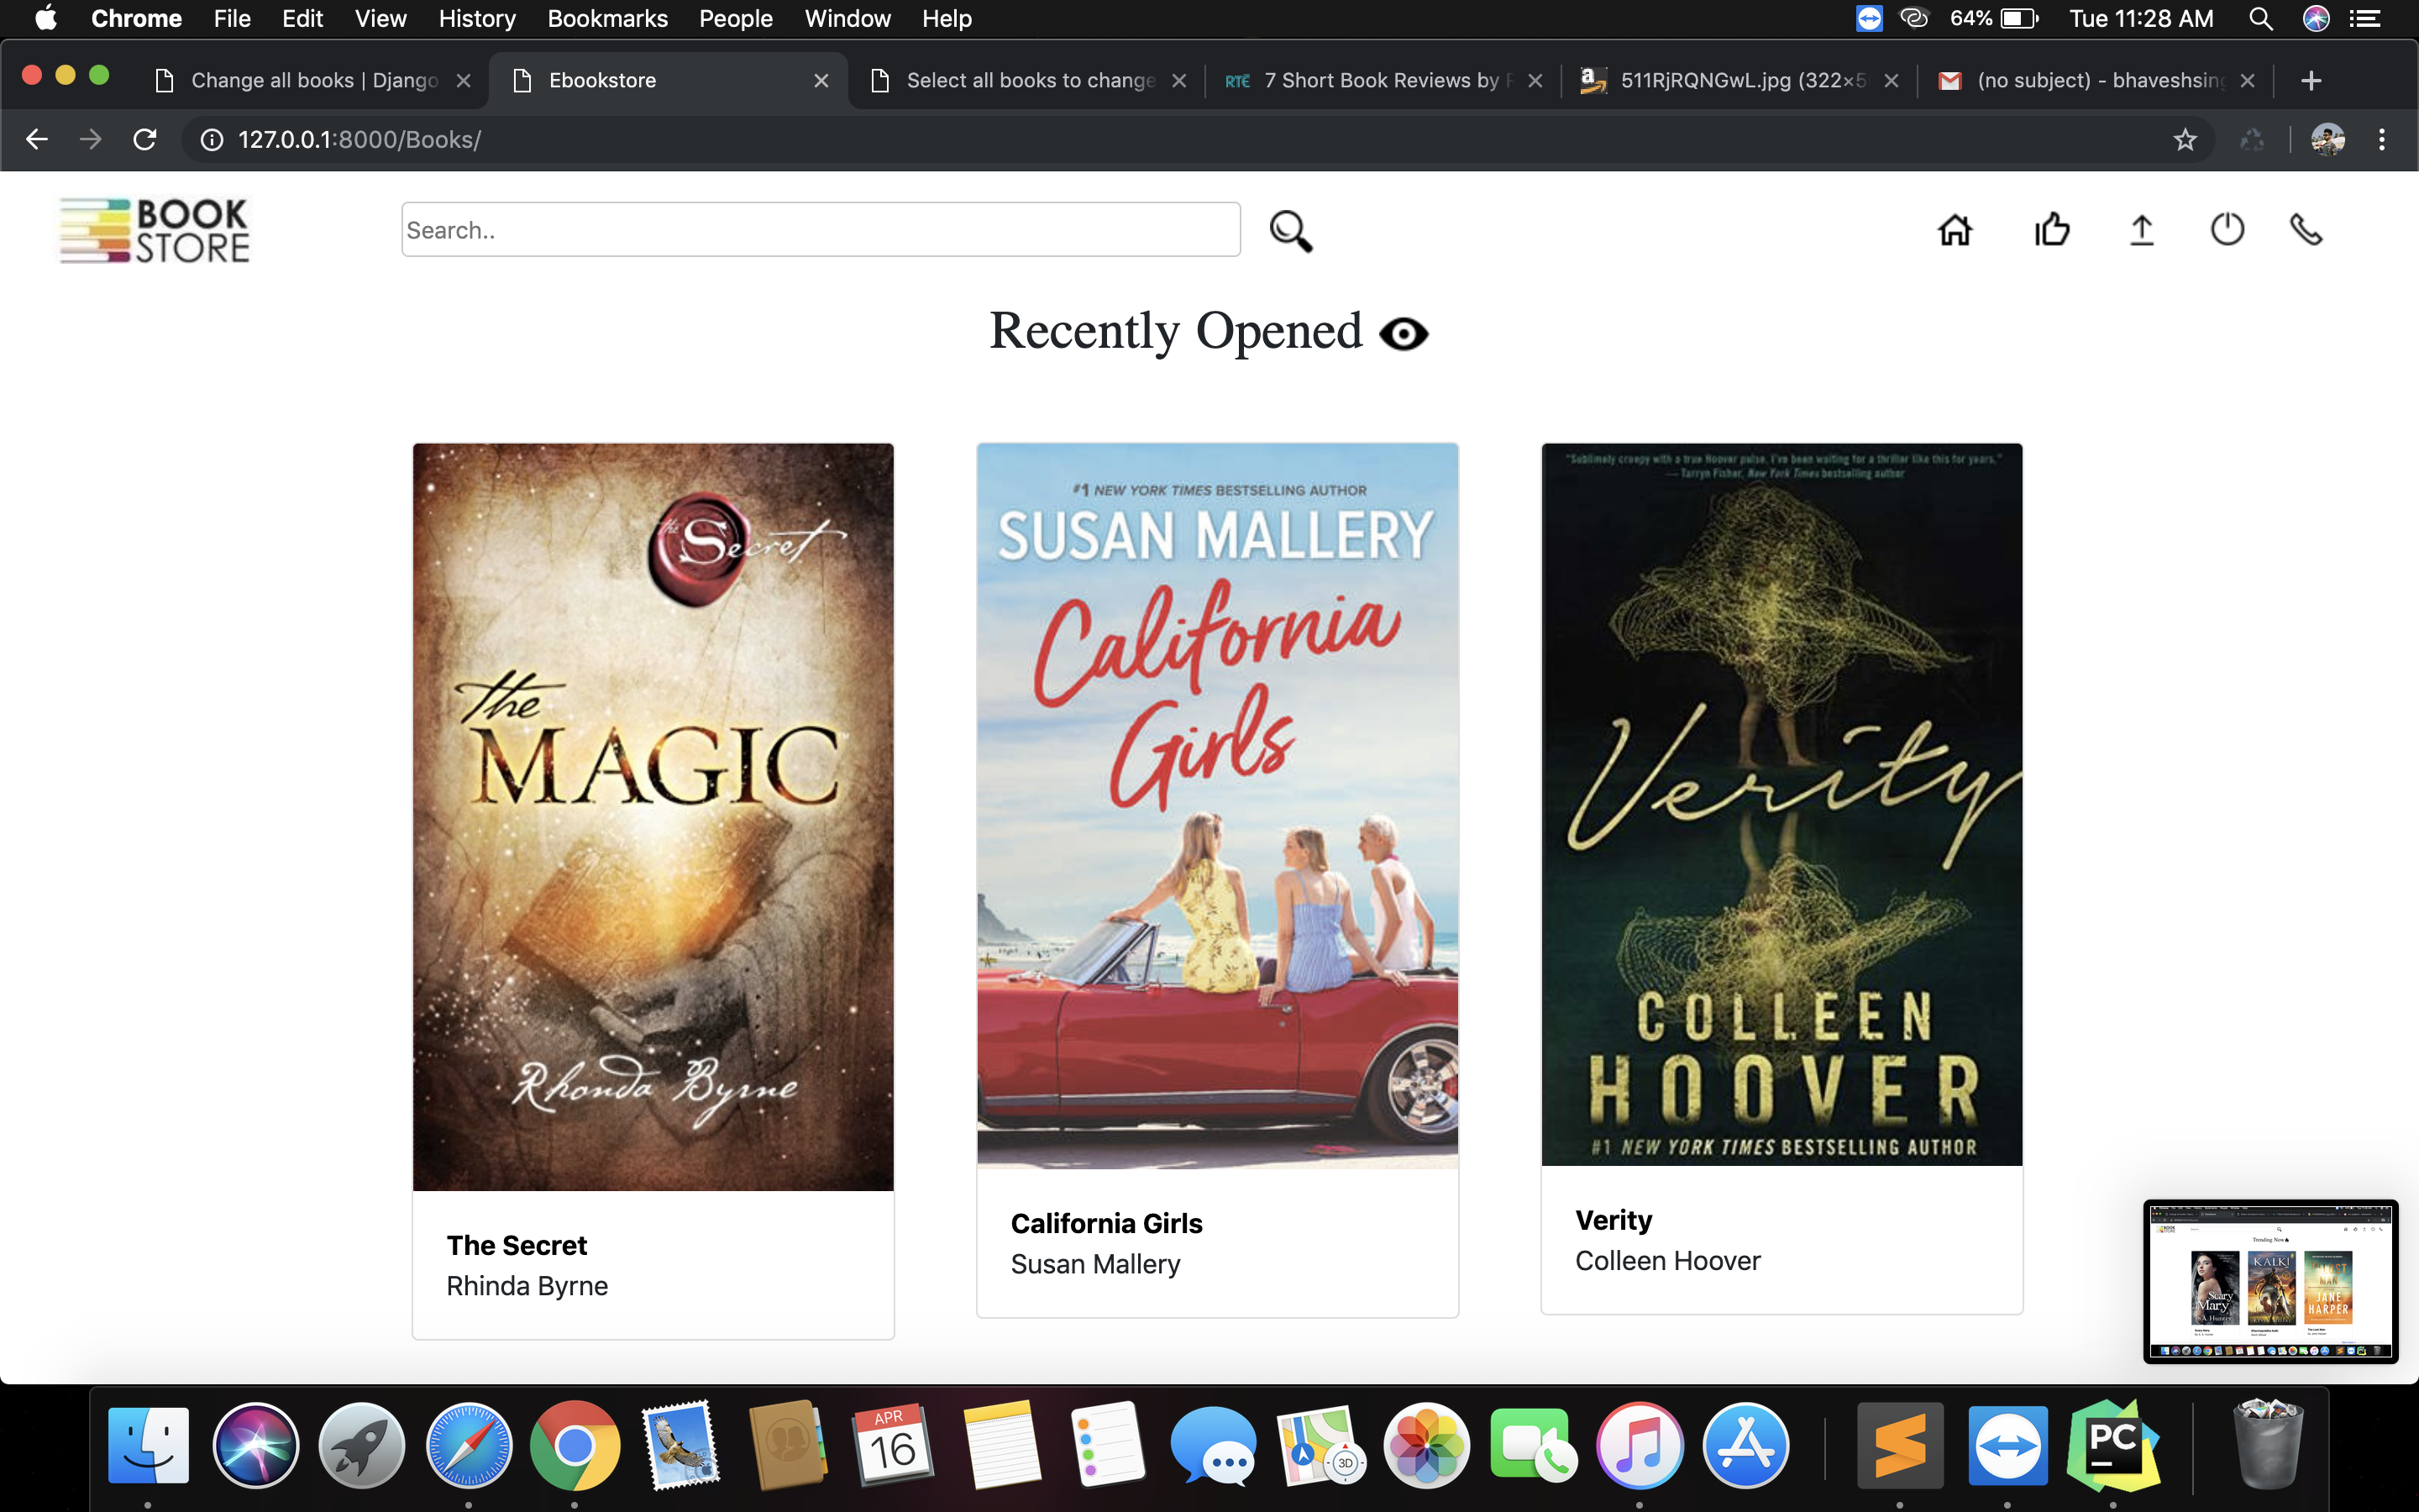2419x1512 pixels.
Task: Click the Book Store logo
Action: pyautogui.click(x=155, y=230)
